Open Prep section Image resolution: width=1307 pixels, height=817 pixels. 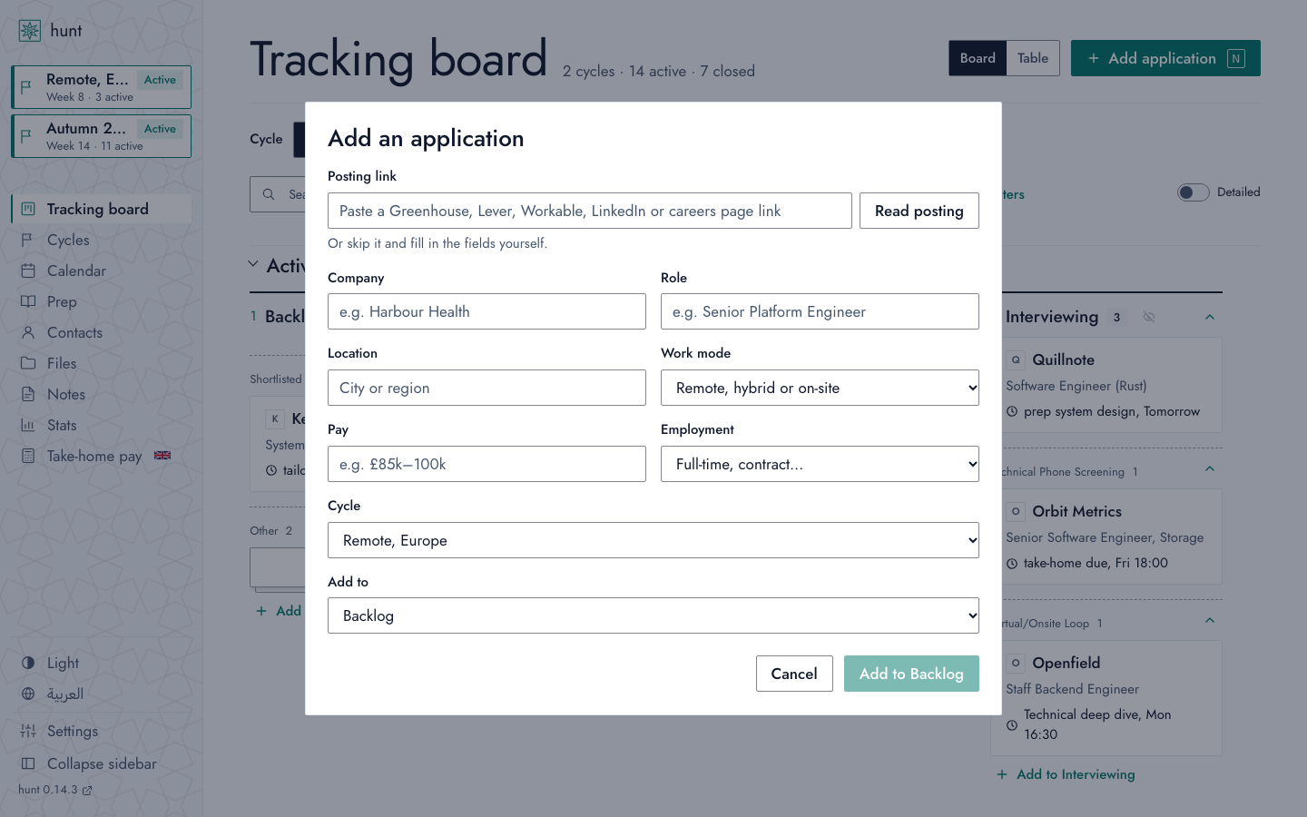click(101, 301)
